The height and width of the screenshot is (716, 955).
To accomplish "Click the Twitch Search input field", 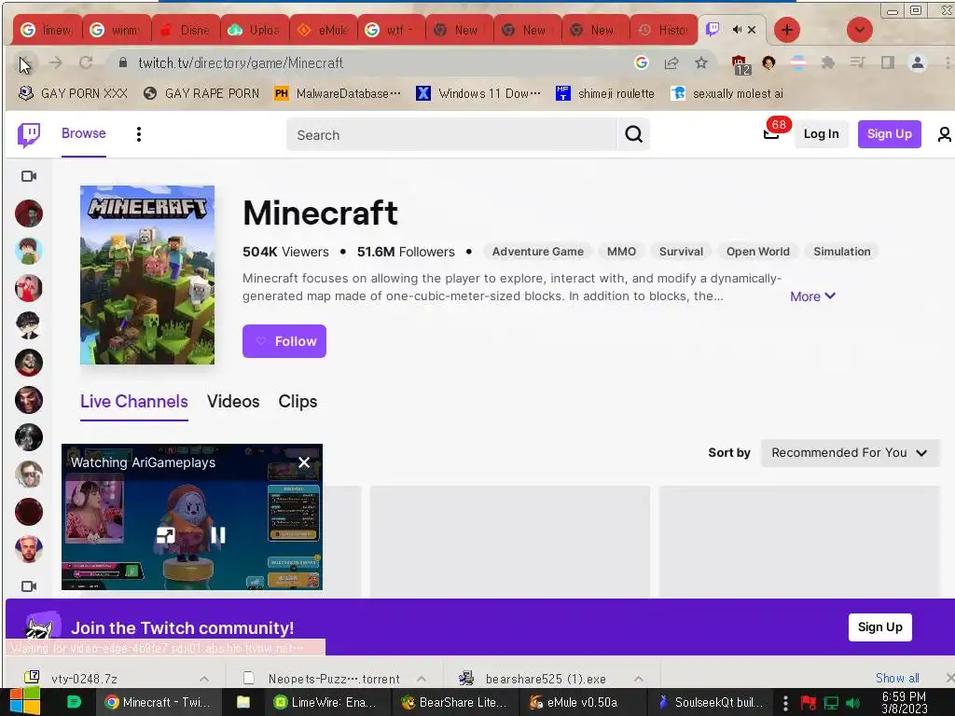I will click(x=452, y=134).
